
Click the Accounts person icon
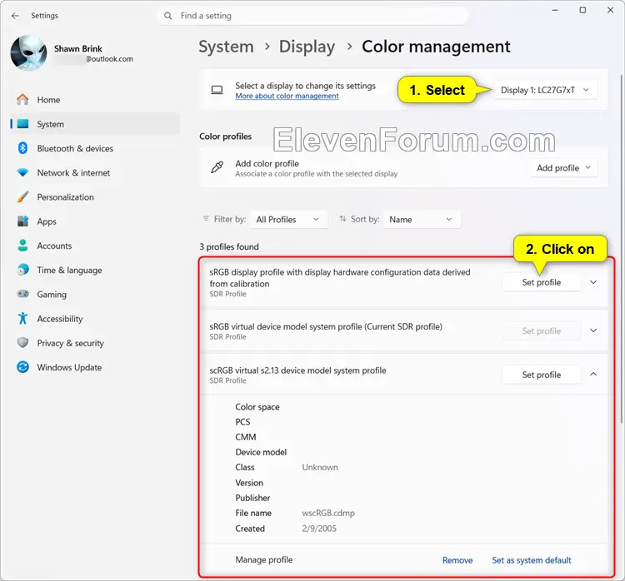[x=22, y=246]
